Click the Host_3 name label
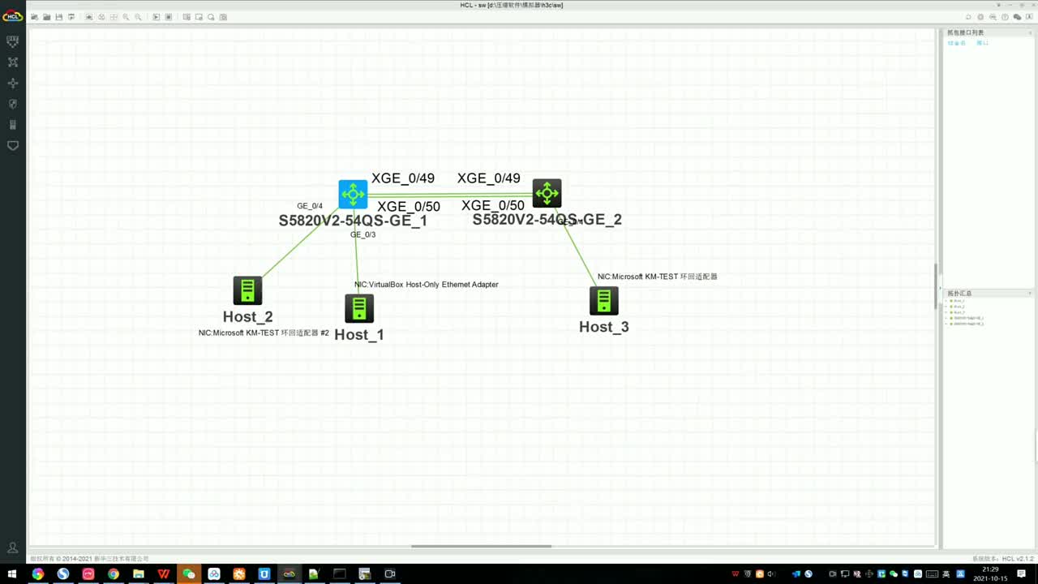1038x584 pixels. [x=604, y=327]
